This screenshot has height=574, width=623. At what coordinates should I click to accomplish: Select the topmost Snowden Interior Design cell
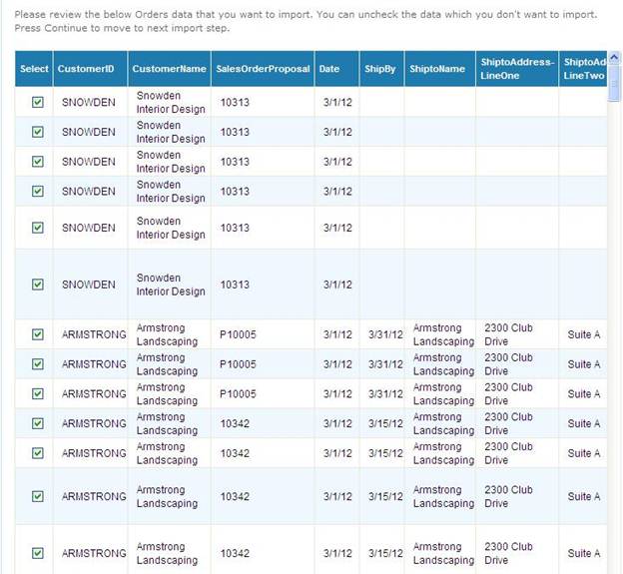[171, 102]
